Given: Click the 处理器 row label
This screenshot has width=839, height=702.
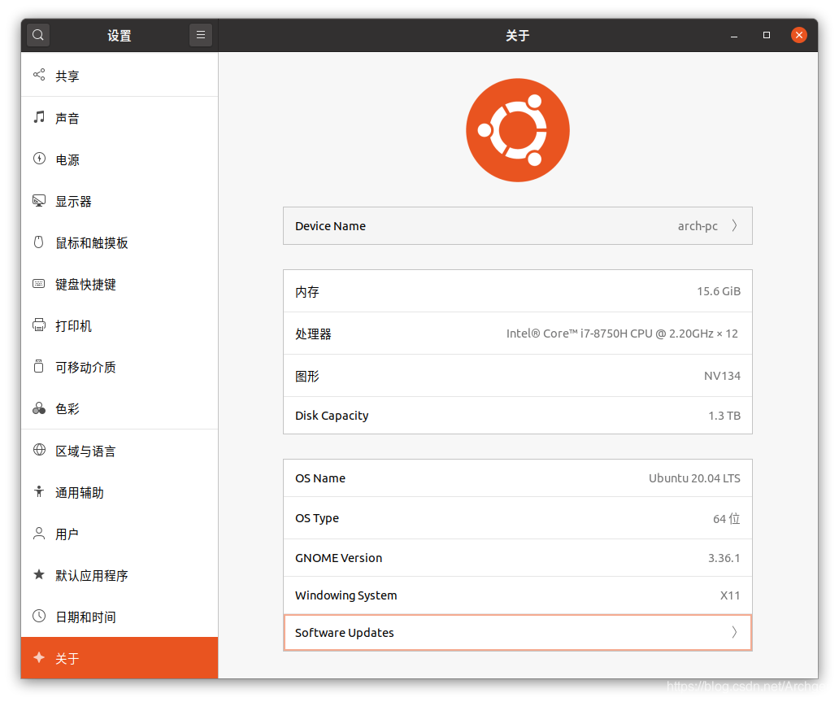Looking at the screenshot, I should [x=313, y=334].
